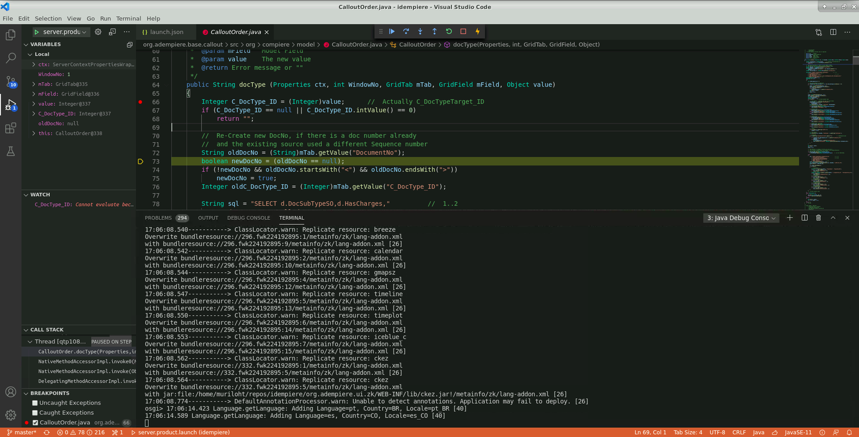
Task: Click the Step Into debug button
Action: (x=420, y=32)
